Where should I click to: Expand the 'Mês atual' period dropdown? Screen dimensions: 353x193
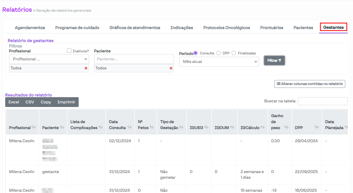pos(219,62)
